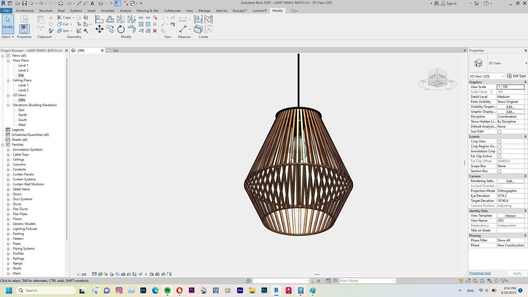The width and height of the screenshot is (528, 297).
Task: Collapse the Elevations (Building Elevation) node
Action: [x=8, y=105]
